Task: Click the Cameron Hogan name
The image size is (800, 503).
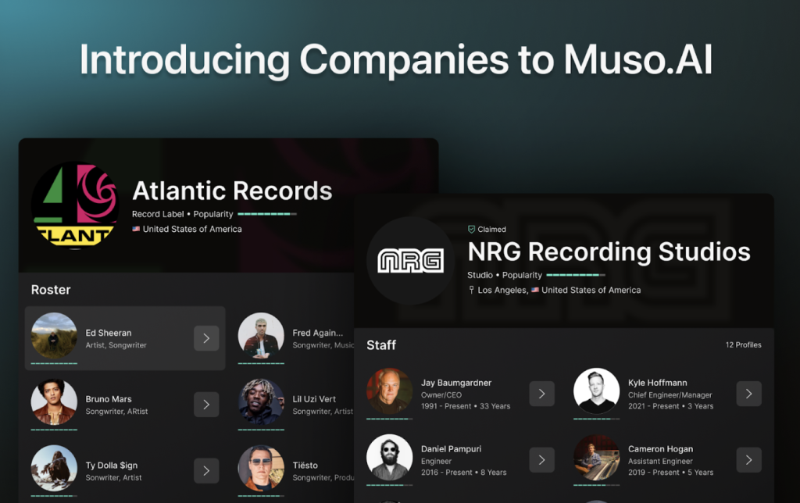Action: (x=661, y=449)
